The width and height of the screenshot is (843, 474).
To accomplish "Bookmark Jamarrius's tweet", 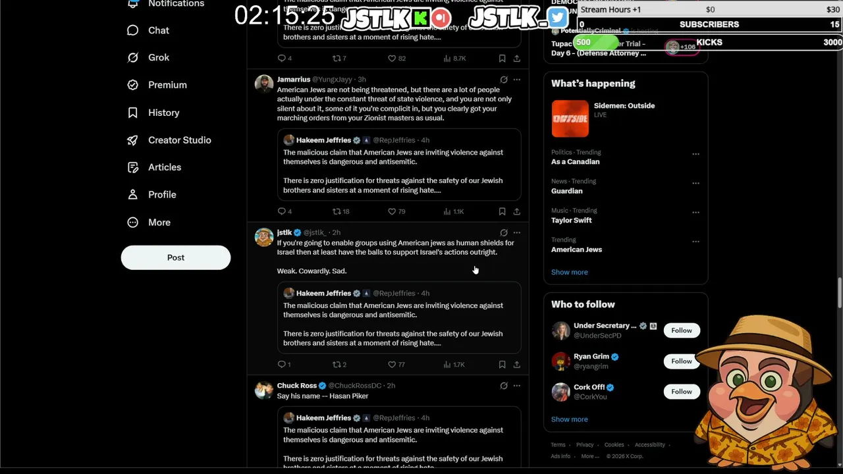I will [502, 211].
